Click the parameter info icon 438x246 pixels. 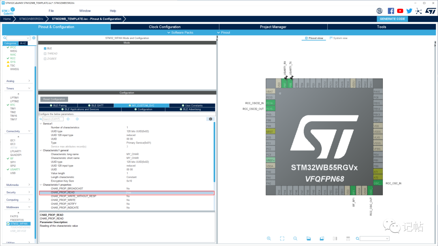[210, 119]
